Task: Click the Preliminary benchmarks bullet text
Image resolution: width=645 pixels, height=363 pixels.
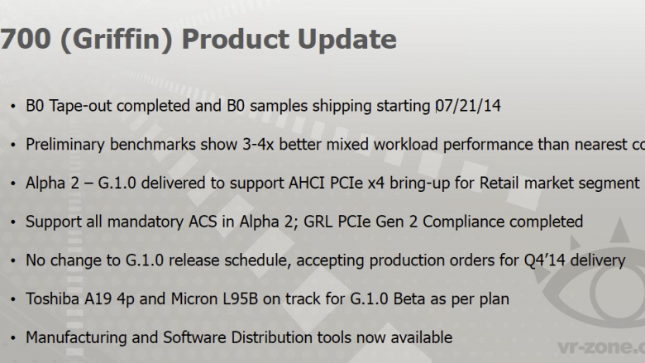Action: (335, 145)
